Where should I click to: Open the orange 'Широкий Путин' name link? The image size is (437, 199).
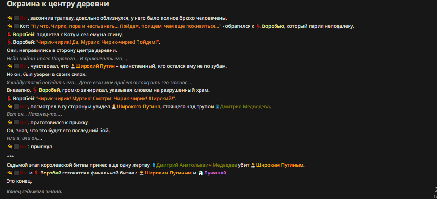coord(95,66)
